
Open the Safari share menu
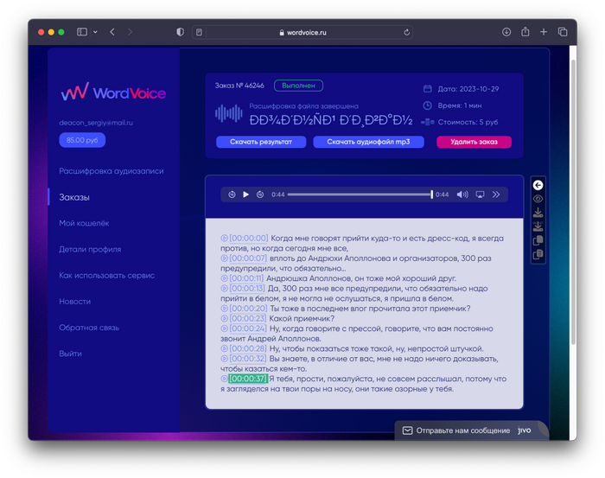pyautogui.click(x=525, y=32)
